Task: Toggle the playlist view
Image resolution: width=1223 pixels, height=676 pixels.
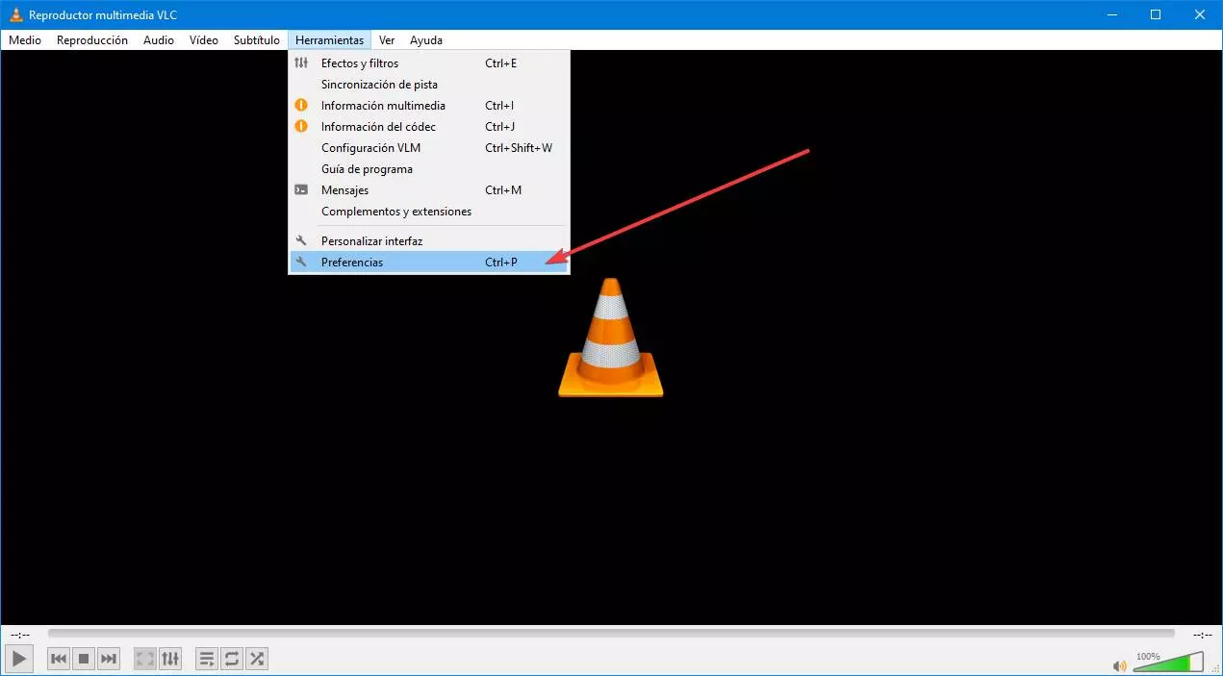Action: coord(206,659)
